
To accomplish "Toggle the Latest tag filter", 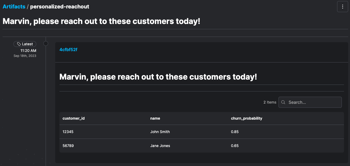I will point(25,44).
